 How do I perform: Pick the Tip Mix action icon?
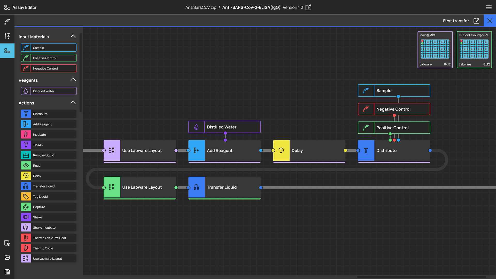coord(26,145)
